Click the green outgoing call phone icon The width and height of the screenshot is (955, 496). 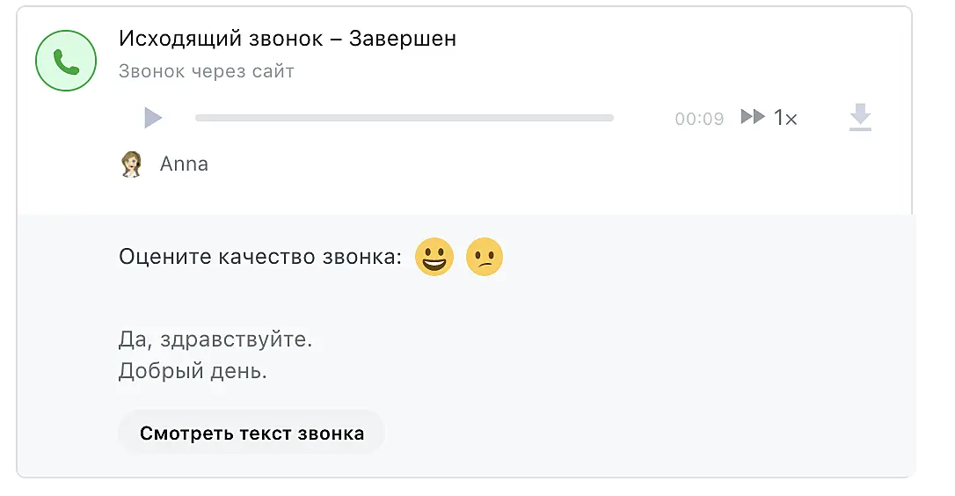(65, 60)
